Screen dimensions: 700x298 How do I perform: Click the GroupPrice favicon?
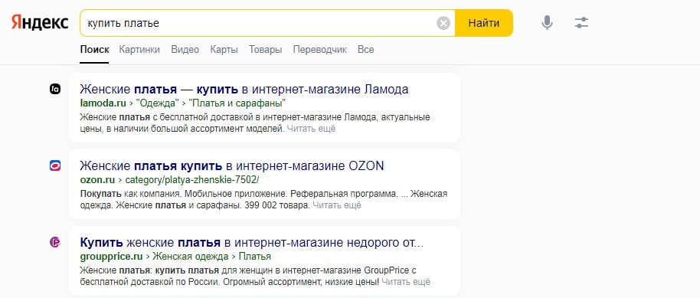click(x=55, y=243)
